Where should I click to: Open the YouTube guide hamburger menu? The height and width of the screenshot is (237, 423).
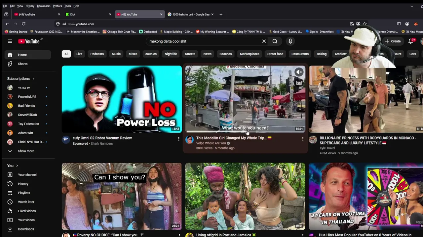pos(10,41)
